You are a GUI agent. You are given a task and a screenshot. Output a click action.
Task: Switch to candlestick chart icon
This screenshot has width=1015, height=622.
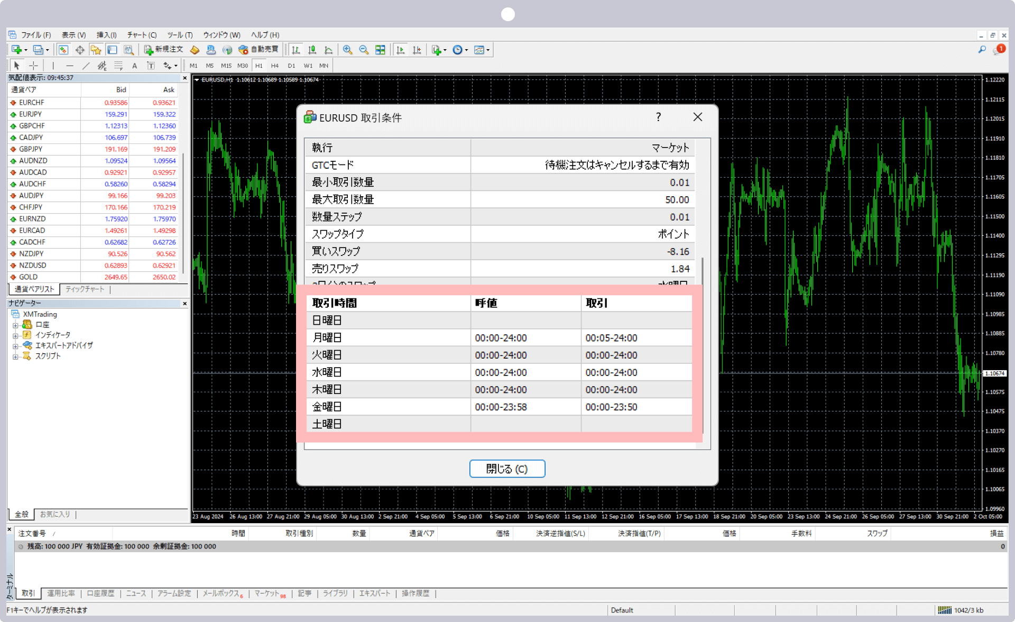[x=312, y=50]
